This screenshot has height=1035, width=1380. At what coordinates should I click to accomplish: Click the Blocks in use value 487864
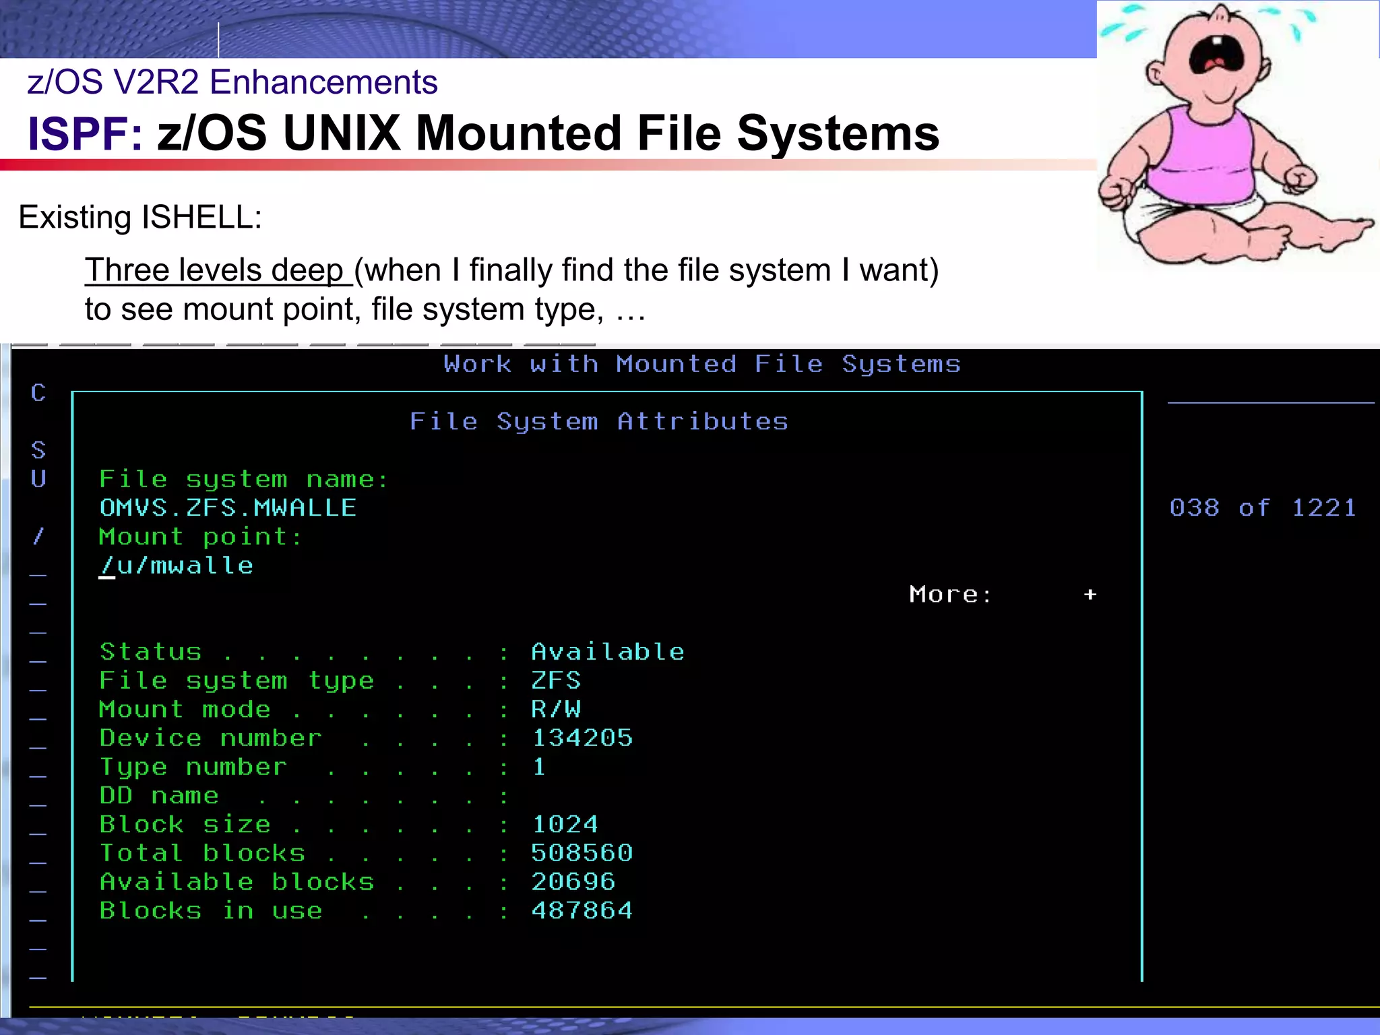click(x=582, y=911)
